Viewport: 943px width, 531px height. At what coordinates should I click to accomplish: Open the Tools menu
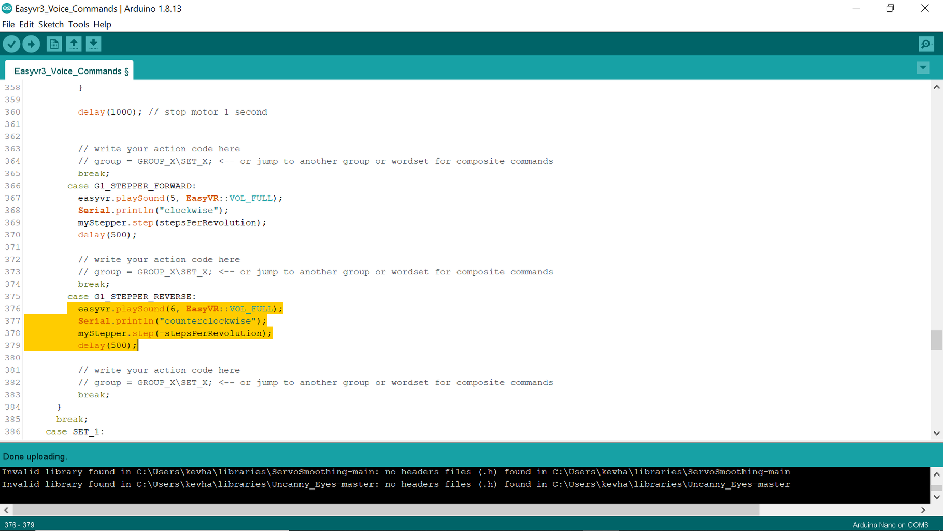click(x=79, y=24)
